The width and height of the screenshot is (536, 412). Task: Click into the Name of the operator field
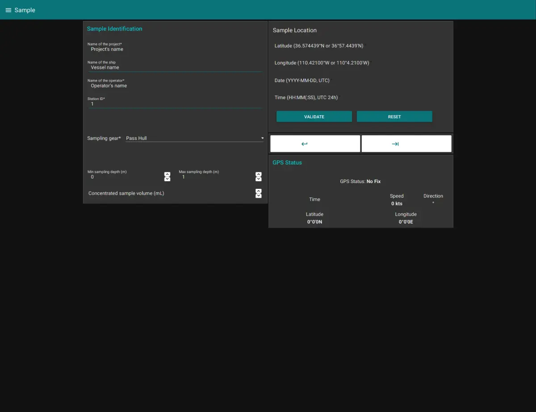tap(174, 86)
